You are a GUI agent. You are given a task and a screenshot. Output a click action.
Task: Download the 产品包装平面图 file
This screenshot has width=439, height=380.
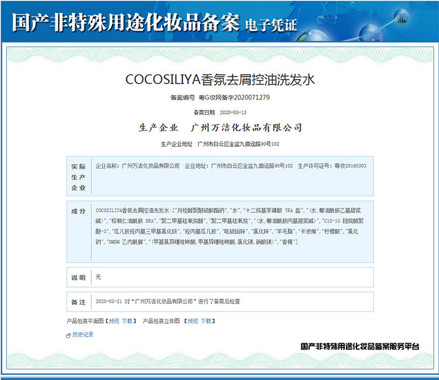(x=127, y=321)
